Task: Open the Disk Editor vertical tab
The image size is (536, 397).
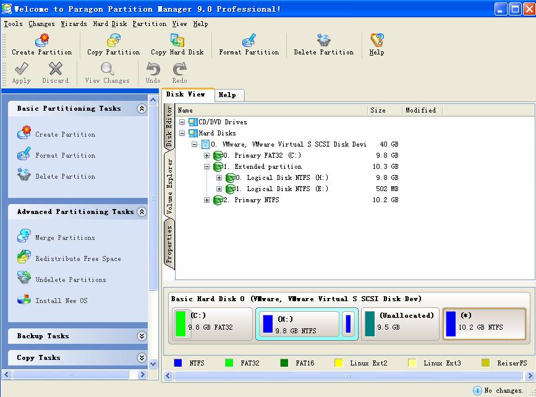Action: tap(169, 126)
